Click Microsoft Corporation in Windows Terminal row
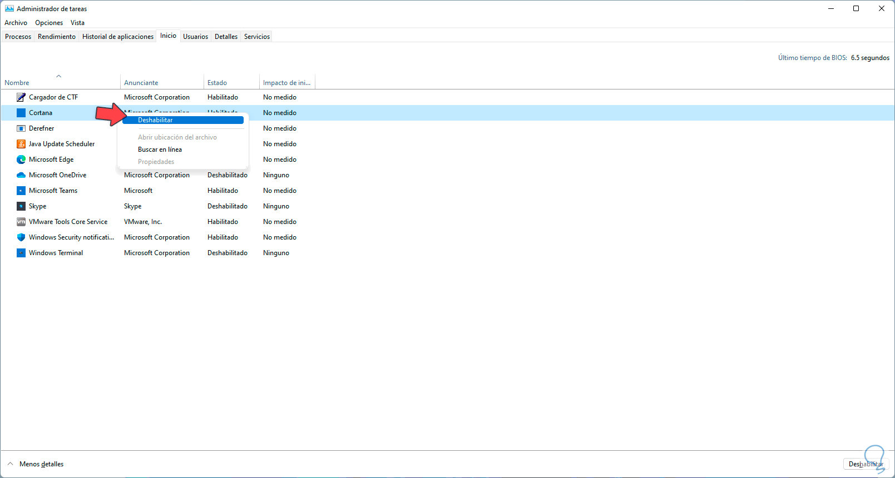 (157, 253)
